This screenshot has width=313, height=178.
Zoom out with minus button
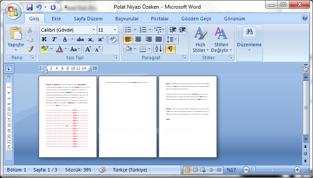[246, 170]
